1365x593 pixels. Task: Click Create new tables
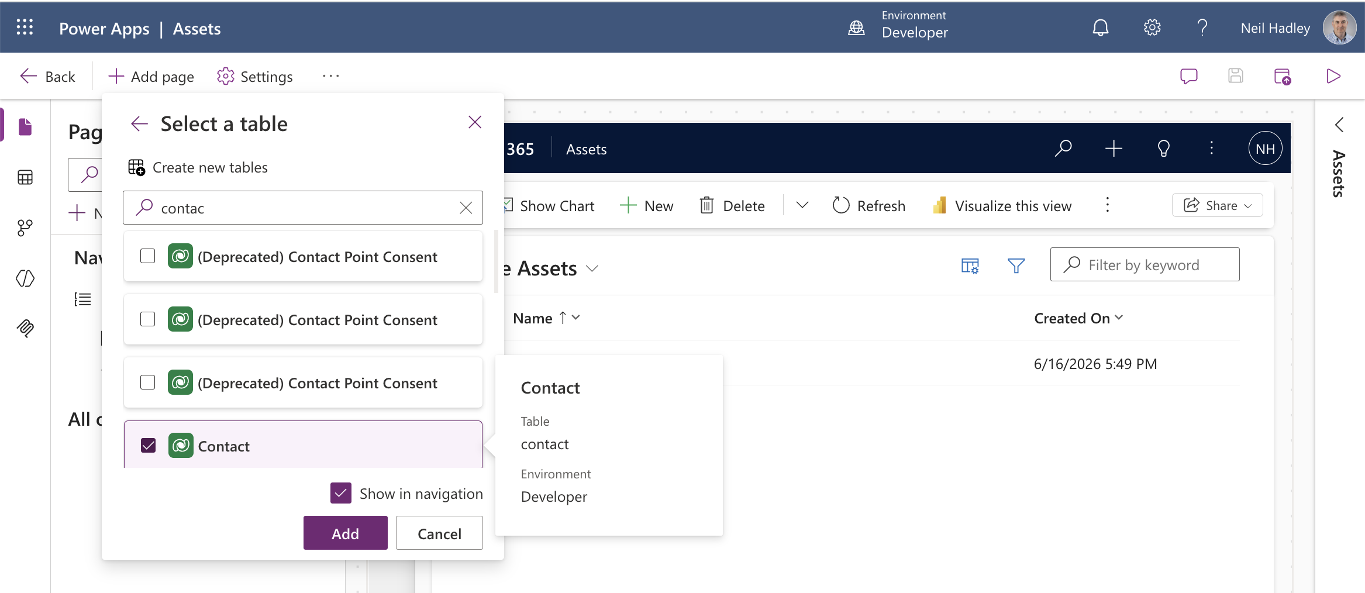pyautogui.click(x=198, y=167)
